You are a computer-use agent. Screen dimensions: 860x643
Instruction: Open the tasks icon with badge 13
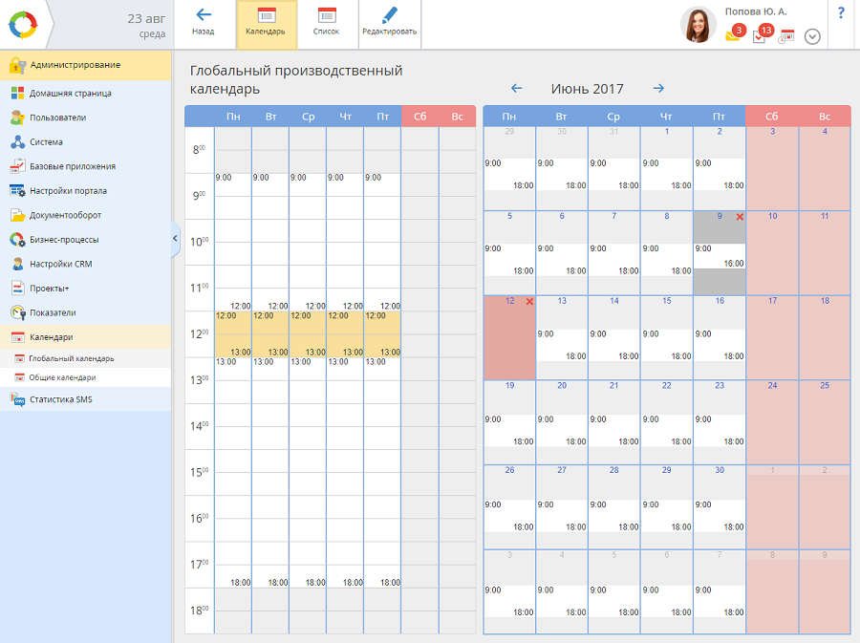760,36
